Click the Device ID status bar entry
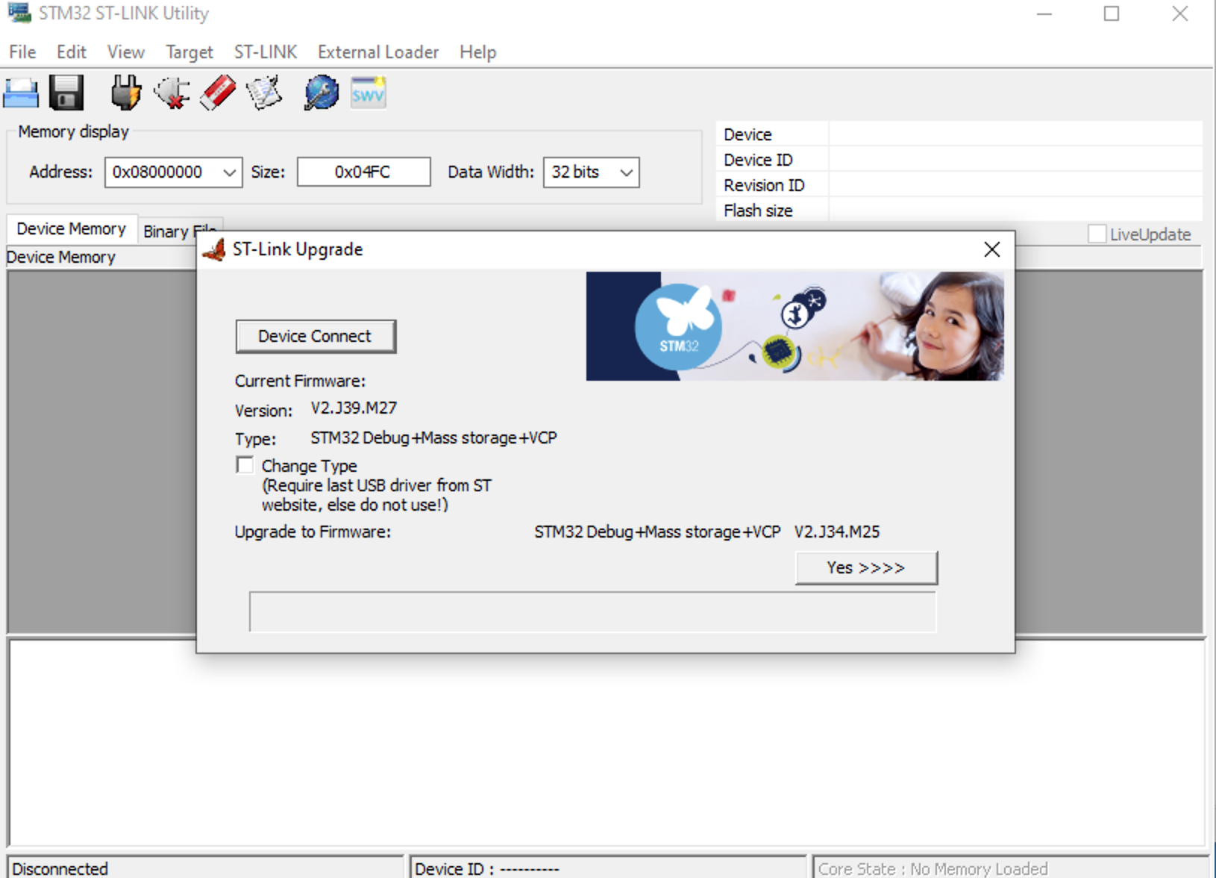 [x=607, y=868]
